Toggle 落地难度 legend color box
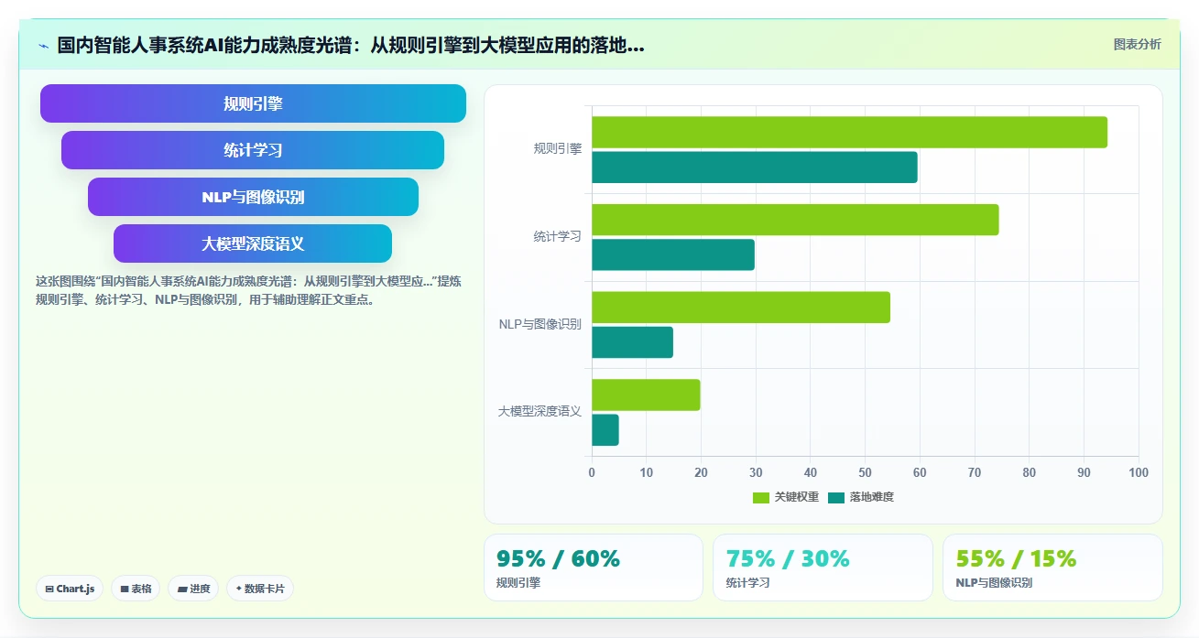 836,497
